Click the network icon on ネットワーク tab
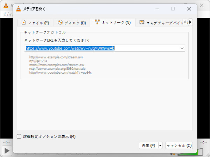Image resolution: width=210 pixels, height=157 pixels. coord(97,22)
